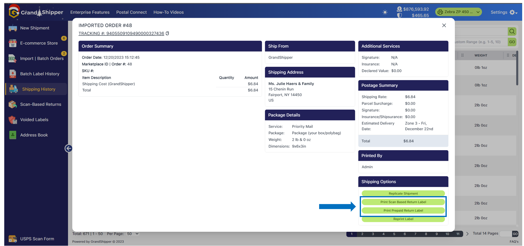
Task: Click the green search magnifier button
Action: [x=512, y=31]
